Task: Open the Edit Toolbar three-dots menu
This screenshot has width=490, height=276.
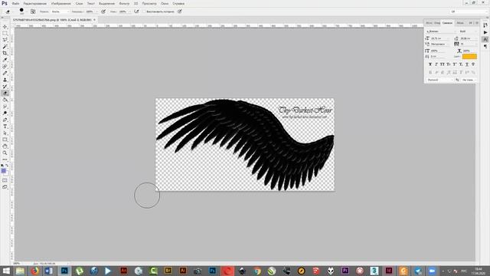Action: pos(5,159)
